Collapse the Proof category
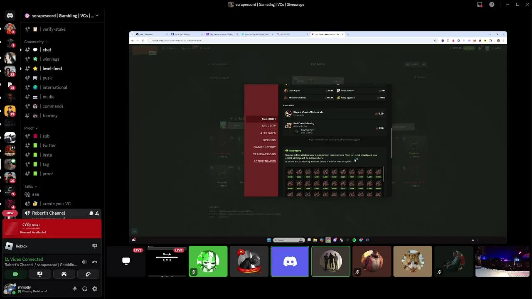Viewport: 532px width, 299px height. (x=31, y=128)
